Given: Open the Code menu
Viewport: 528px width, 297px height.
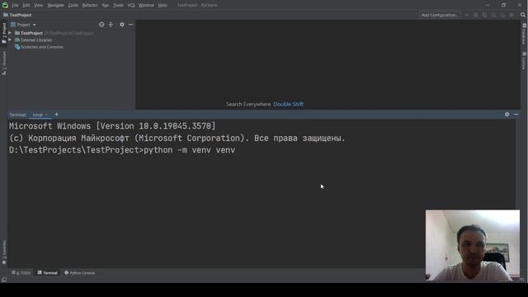Looking at the screenshot, I should (73, 5).
